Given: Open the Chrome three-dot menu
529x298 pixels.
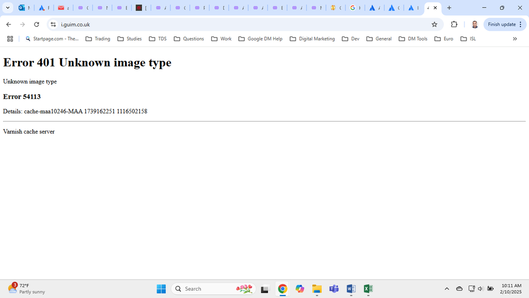Looking at the screenshot, I should (x=521, y=24).
